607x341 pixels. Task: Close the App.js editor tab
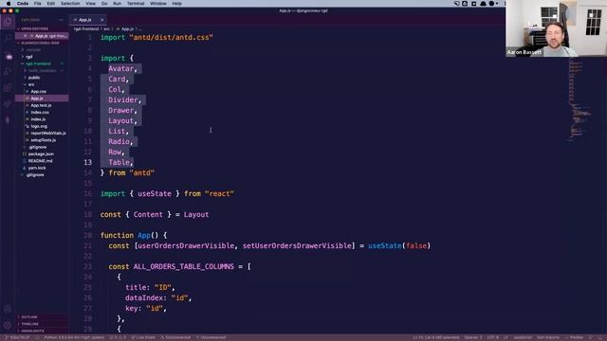point(102,20)
